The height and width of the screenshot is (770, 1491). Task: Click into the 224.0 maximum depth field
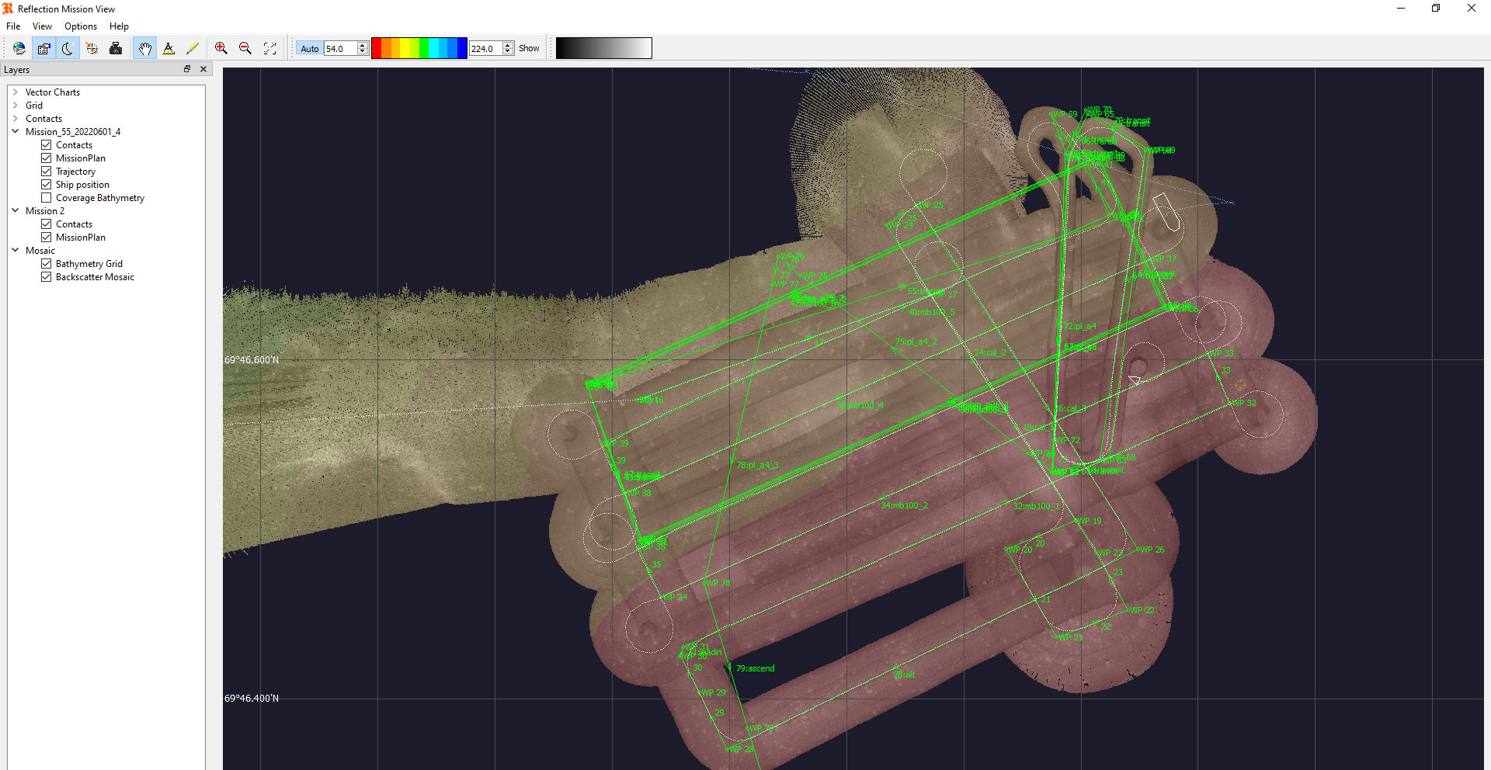pos(486,48)
